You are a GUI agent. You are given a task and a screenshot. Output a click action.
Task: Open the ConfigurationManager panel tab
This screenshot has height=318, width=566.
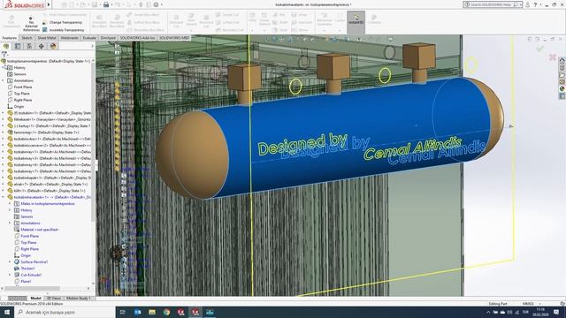[x=29, y=46]
